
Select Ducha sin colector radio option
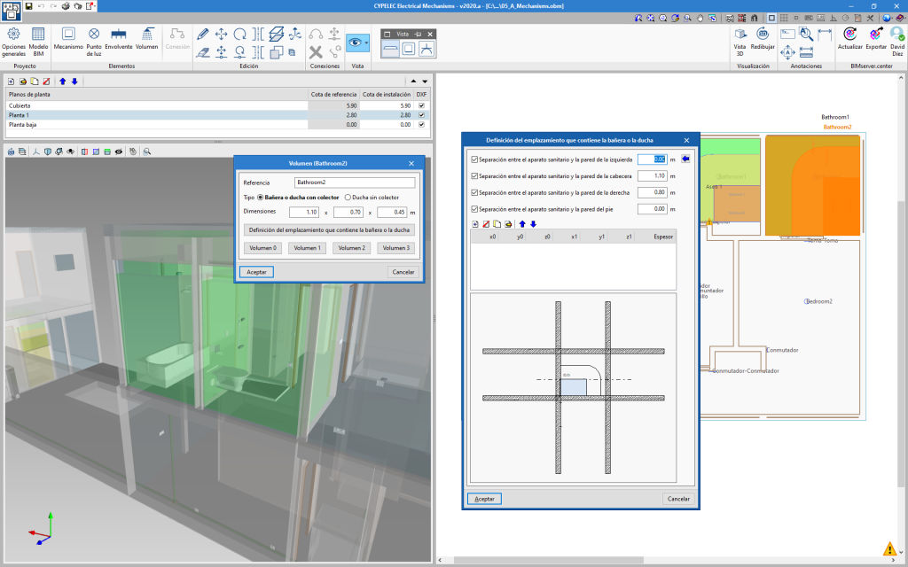coord(372,198)
